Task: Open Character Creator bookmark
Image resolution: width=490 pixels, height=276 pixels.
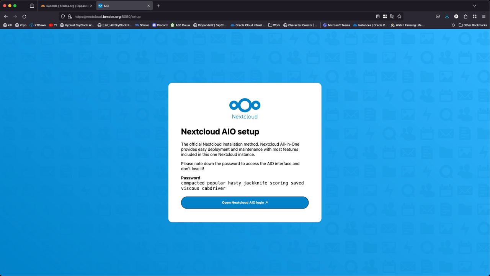Action: coord(301,25)
